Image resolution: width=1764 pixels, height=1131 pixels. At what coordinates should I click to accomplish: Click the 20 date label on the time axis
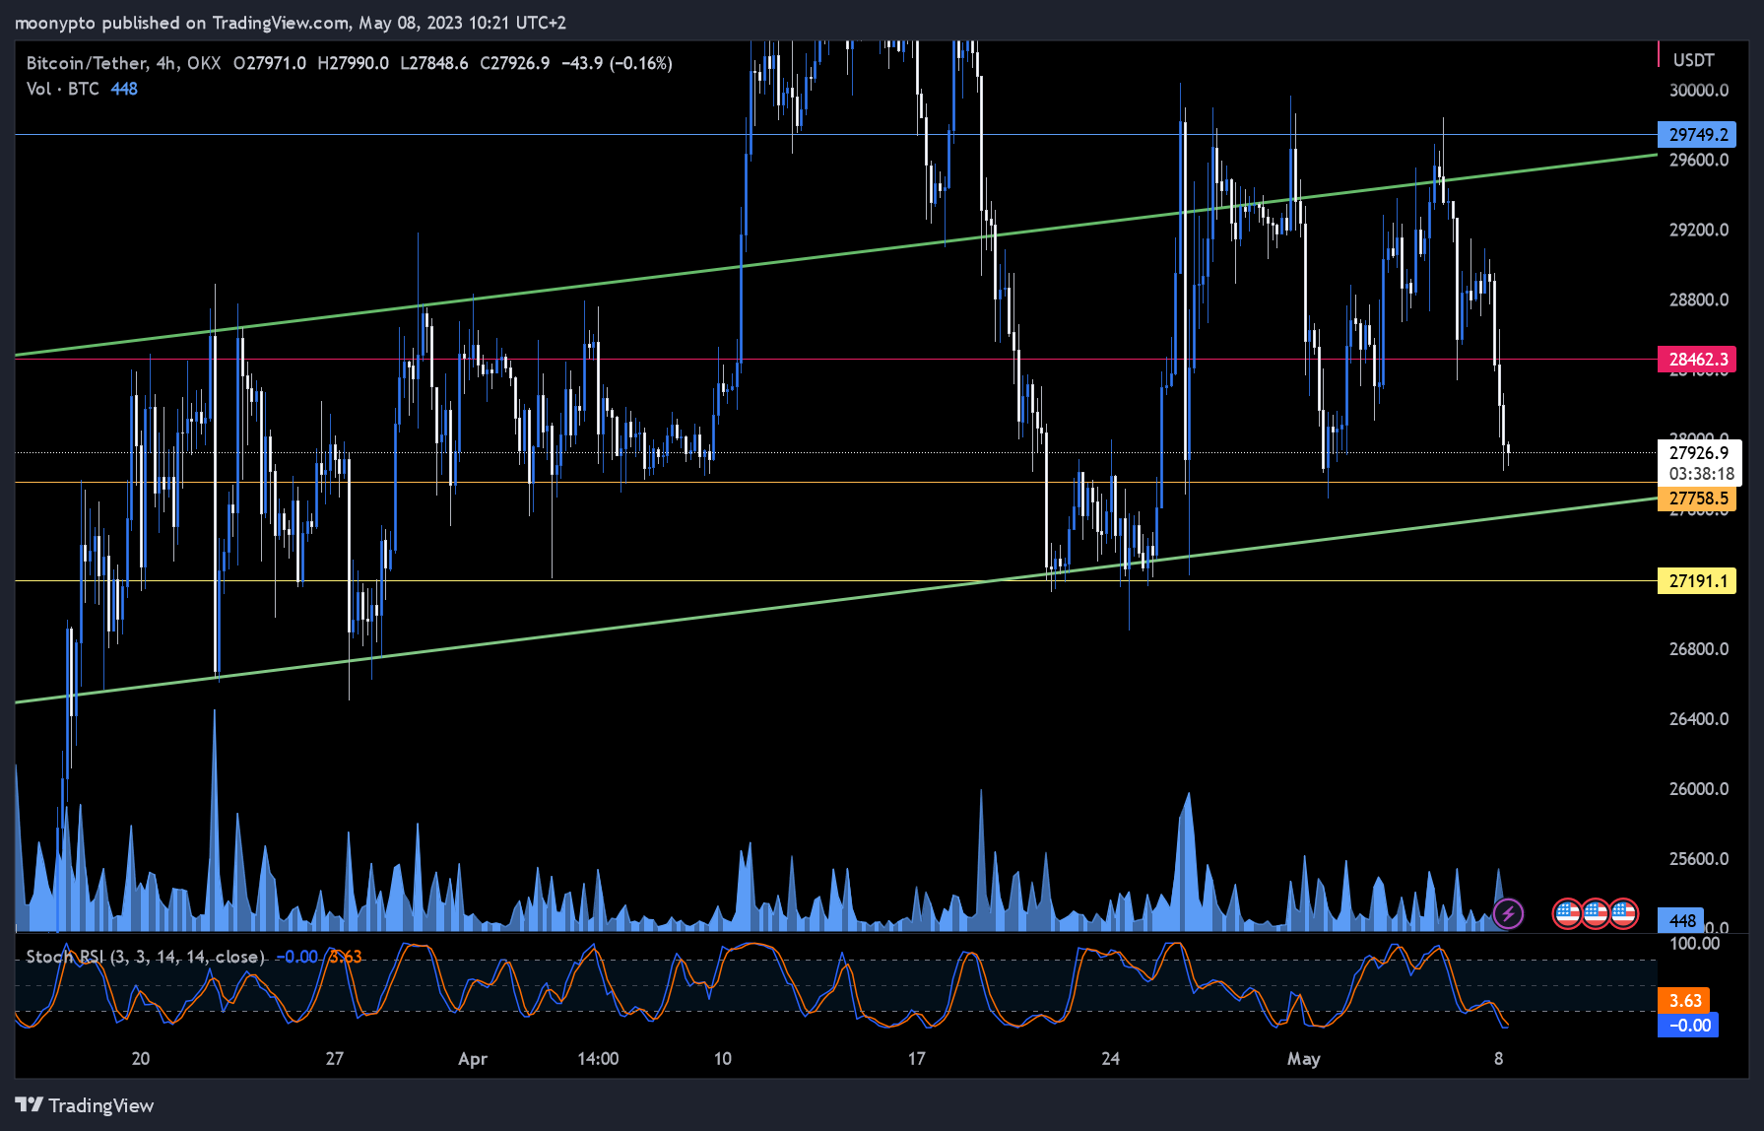pyautogui.click(x=141, y=1059)
